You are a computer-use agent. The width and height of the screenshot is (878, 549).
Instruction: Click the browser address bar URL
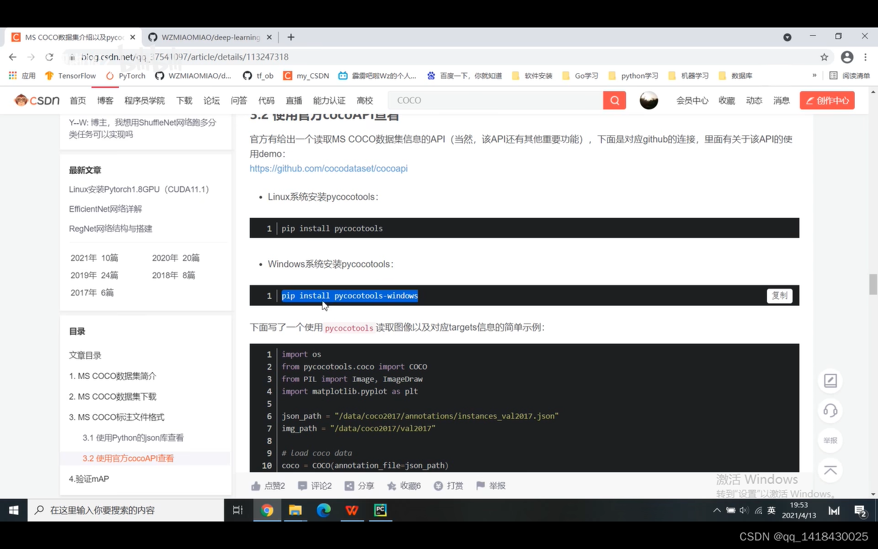(x=185, y=57)
